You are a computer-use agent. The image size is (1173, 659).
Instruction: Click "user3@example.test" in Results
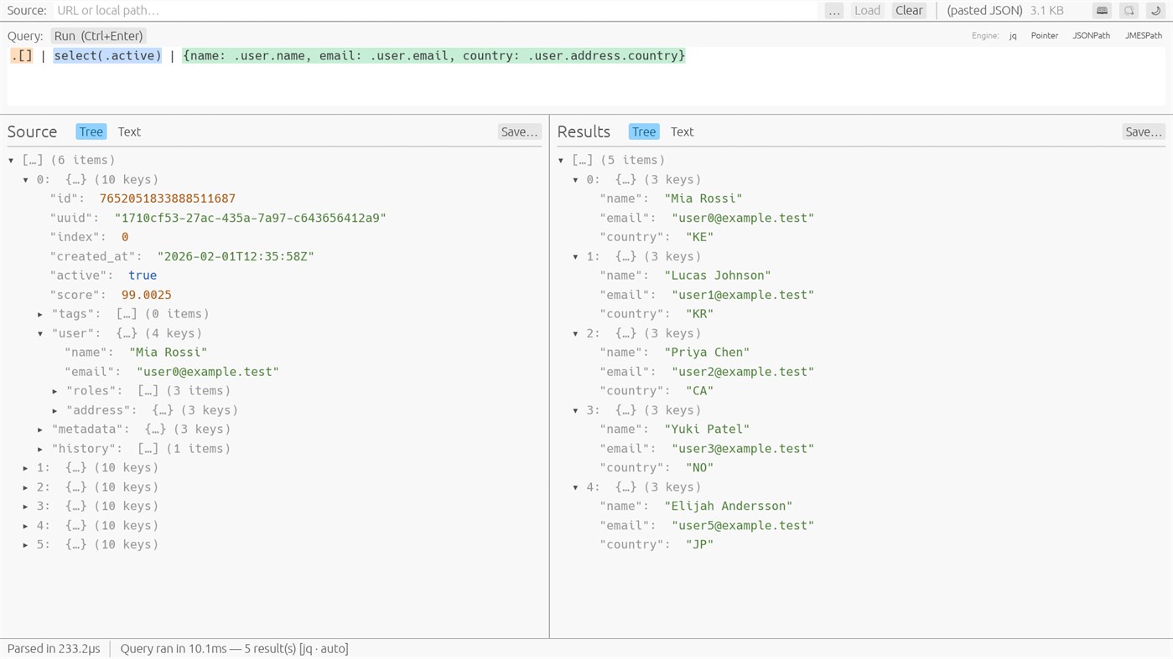(x=743, y=449)
